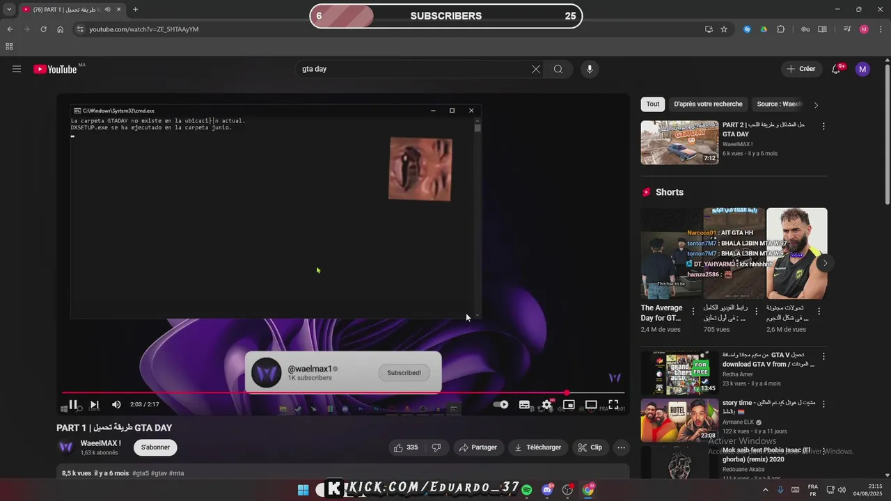Image resolution: width=891 pixels, height=501 pixels.
Task: Skip to the next video
Action: [x=95, y=404]
